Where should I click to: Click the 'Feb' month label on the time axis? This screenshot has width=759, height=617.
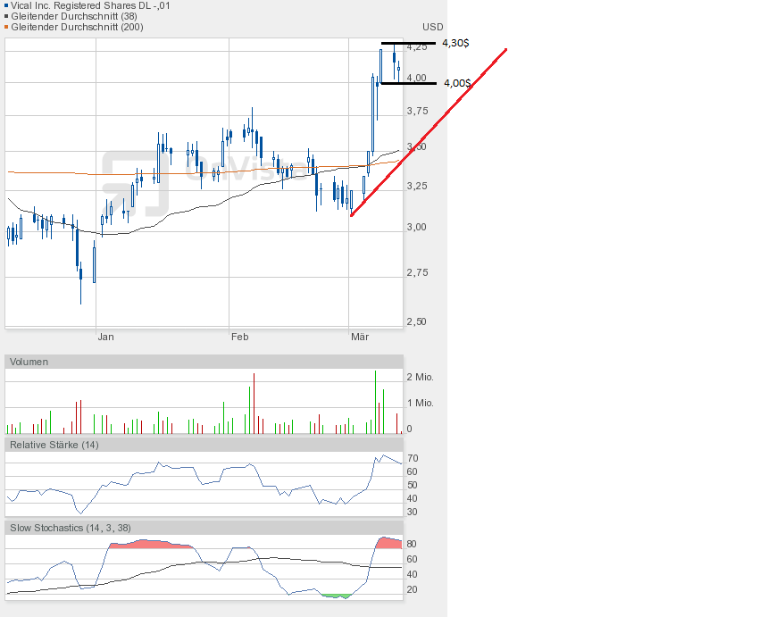(239, 337)
